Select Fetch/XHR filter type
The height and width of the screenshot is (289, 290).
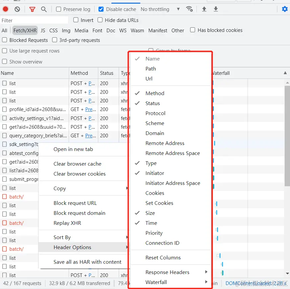click(25, 30)
